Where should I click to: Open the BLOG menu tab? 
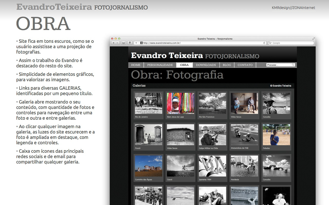pyautogui.click(x=227, y=65)
